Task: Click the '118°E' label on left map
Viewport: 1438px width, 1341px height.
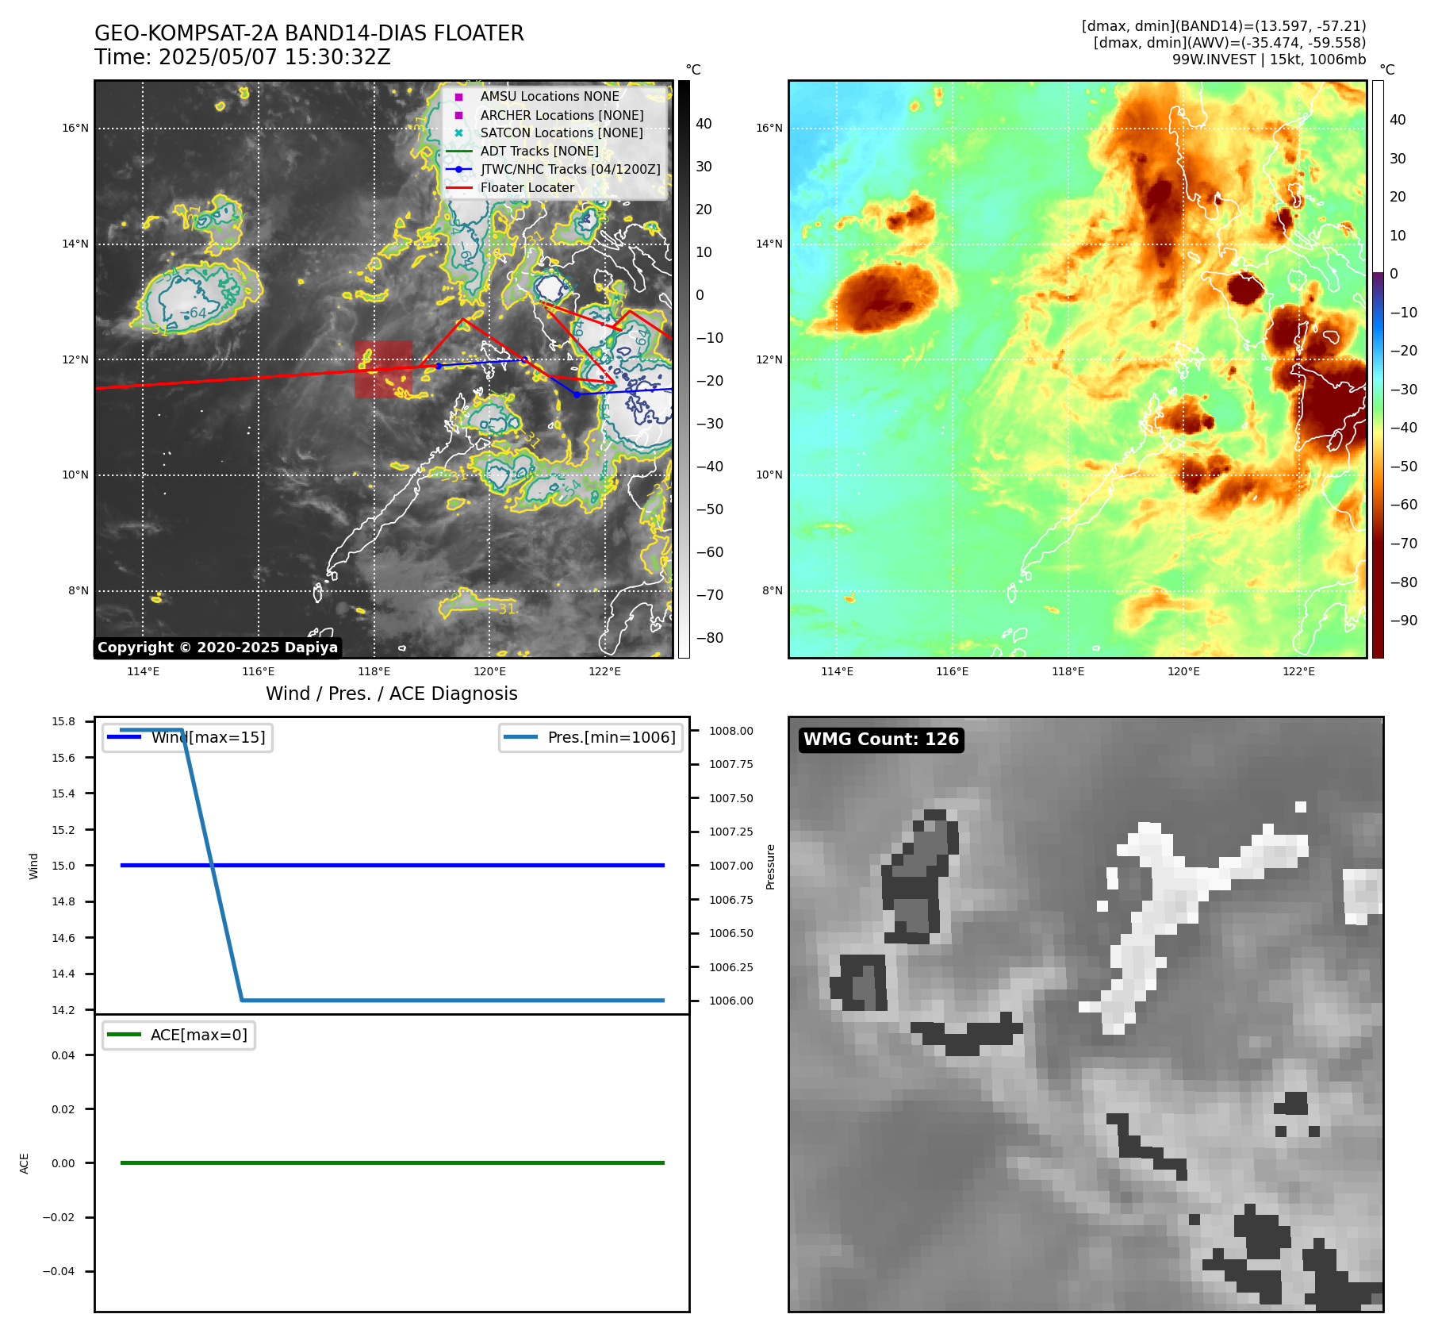Action: pos(374,671)
